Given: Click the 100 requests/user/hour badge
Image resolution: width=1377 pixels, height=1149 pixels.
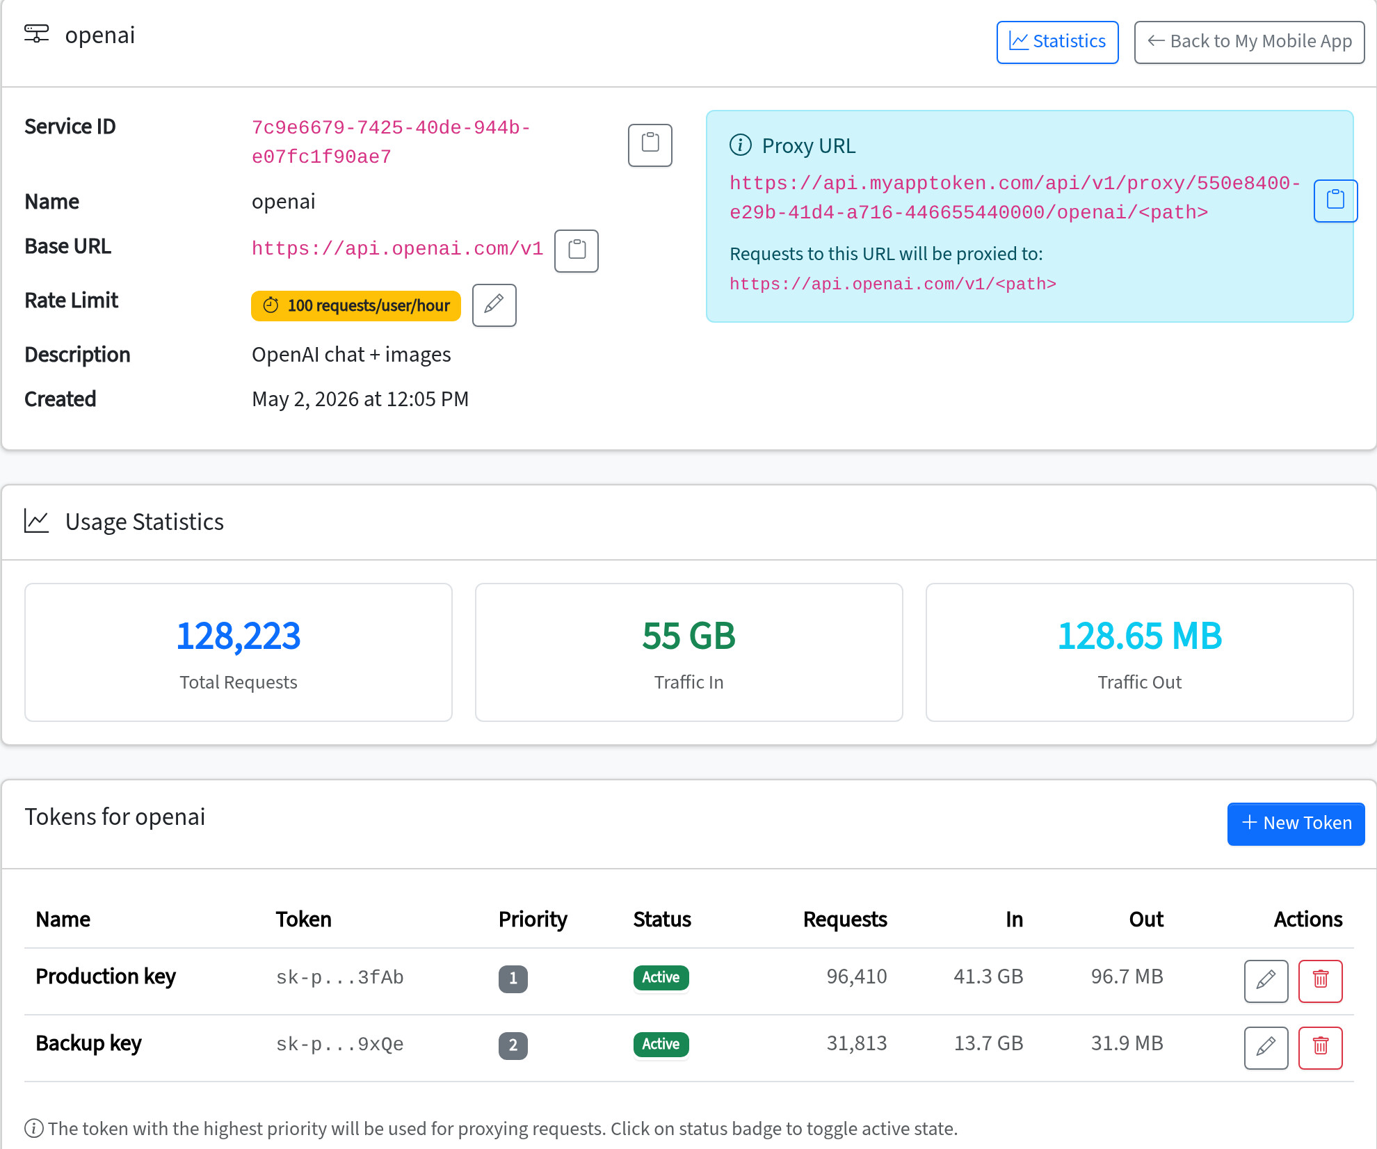Looking at the screenshot, I should (355, 305).
